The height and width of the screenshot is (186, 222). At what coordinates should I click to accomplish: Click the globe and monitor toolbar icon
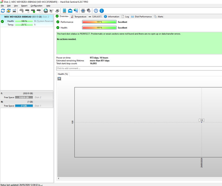(x=76, y=11)
